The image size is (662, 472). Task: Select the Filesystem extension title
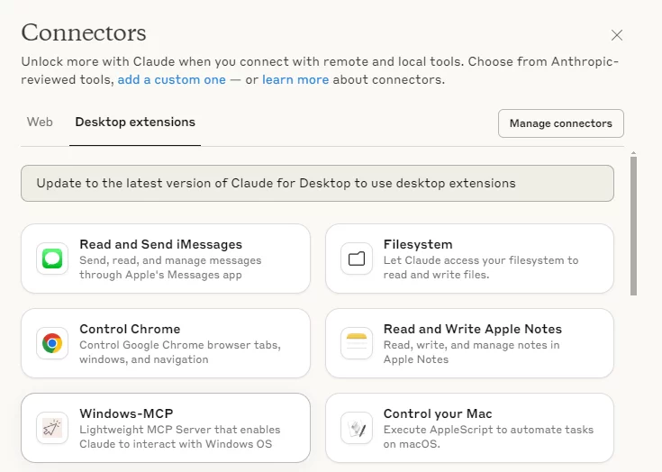pos(418,244)
